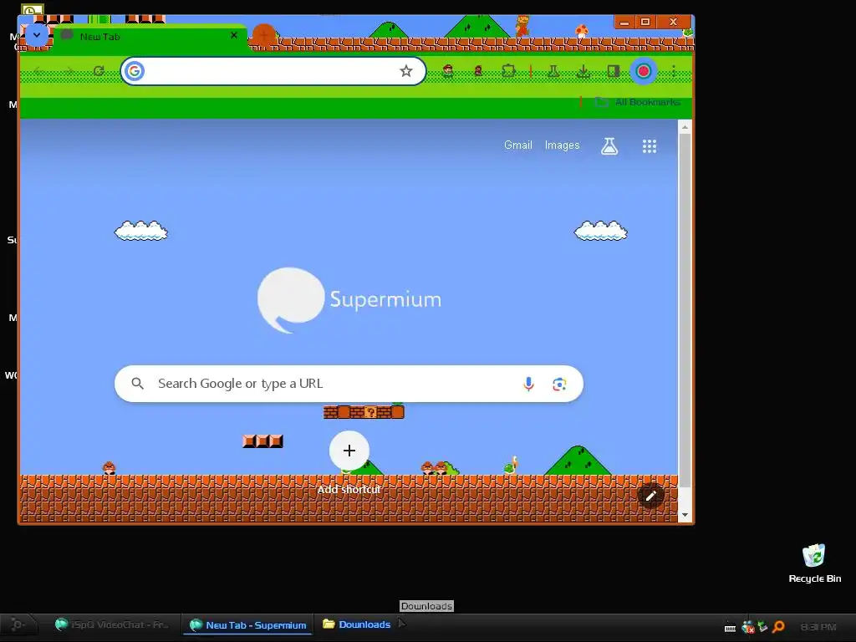Click the magnifier icon in search box
856x642 pixels.
tap(138, 384)
